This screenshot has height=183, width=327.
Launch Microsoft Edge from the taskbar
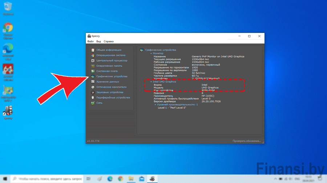point(110,179)
